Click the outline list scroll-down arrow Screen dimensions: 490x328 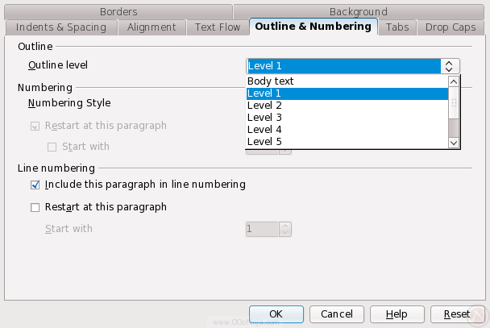tap(454, 142)
